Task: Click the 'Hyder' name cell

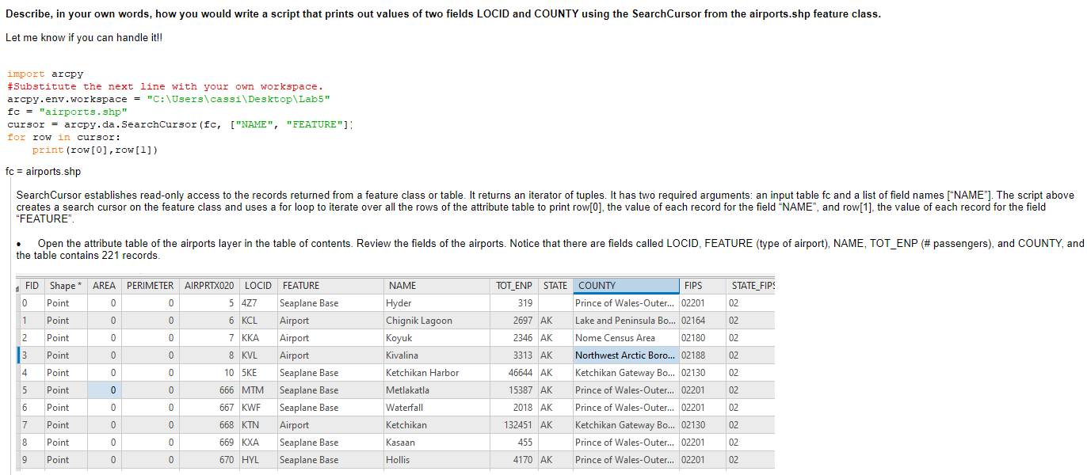Action: tap(437, 303)
